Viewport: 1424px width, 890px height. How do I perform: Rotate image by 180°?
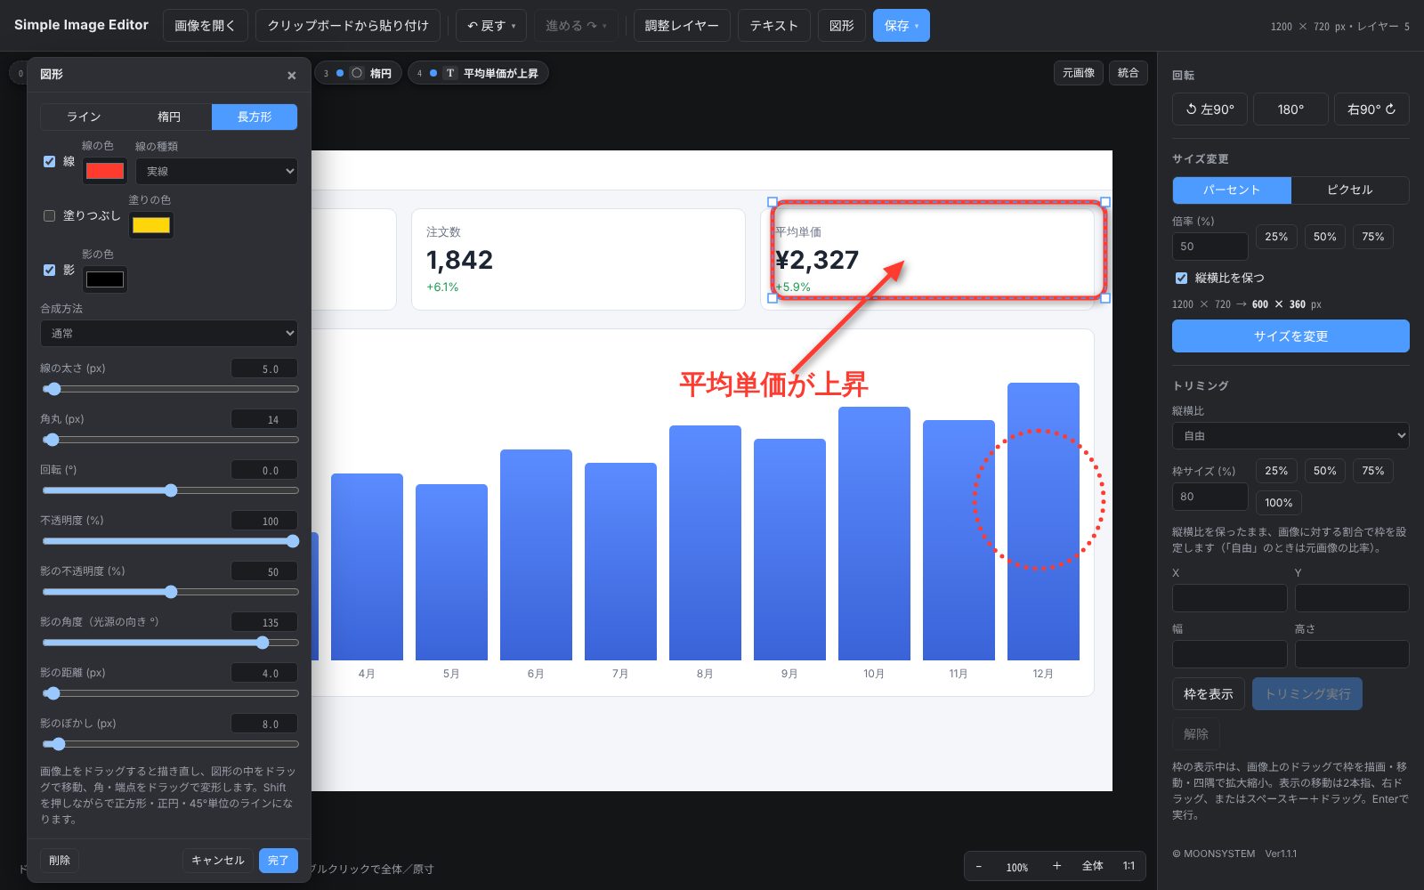pyautogui.click(x=1290, y=109)
